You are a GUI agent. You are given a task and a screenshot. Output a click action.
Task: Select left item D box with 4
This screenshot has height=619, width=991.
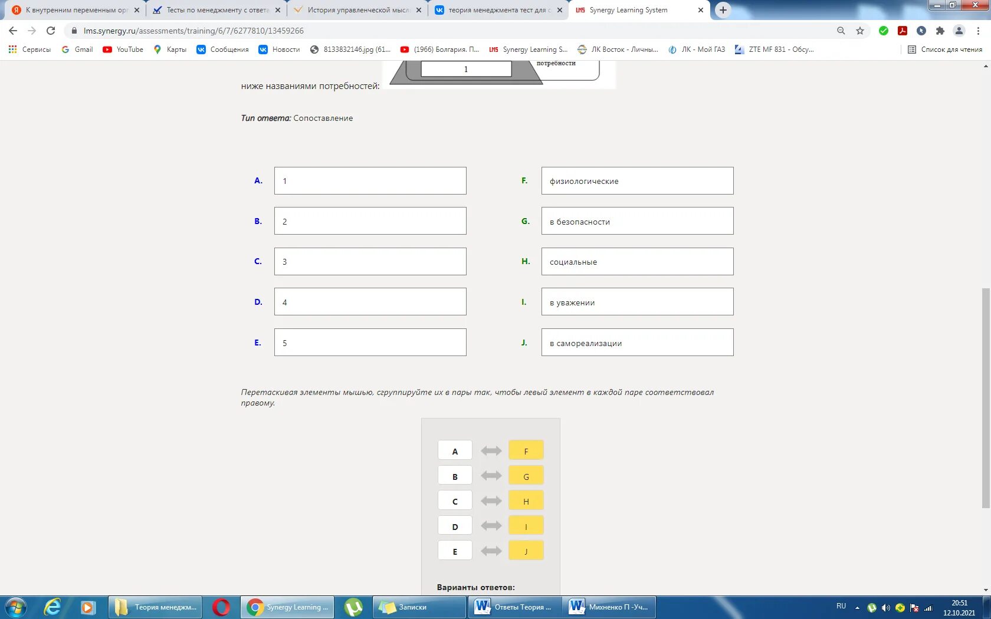coord(370,302)
